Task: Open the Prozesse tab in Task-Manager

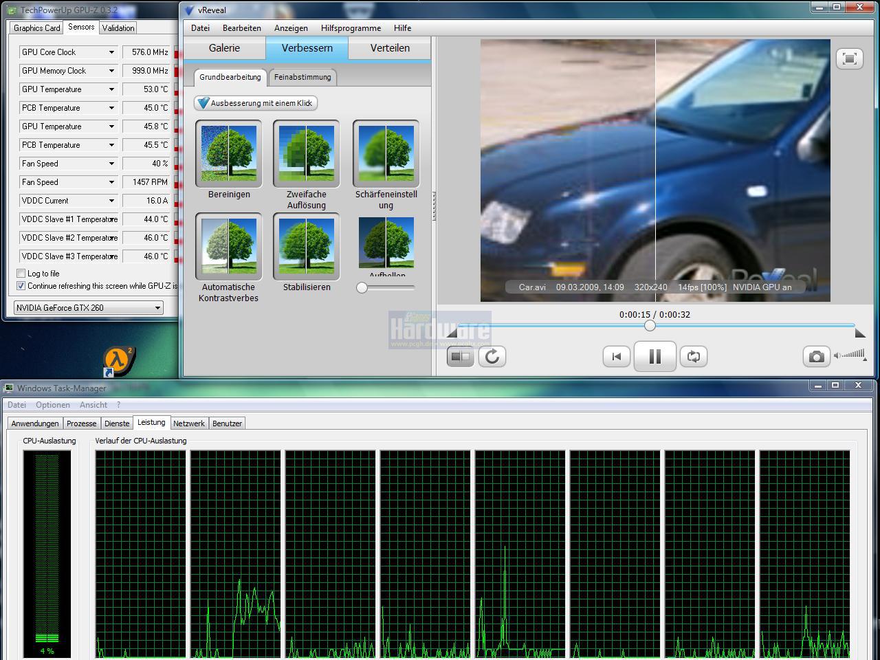Action: pyautogui.click(x=82, y=423)
